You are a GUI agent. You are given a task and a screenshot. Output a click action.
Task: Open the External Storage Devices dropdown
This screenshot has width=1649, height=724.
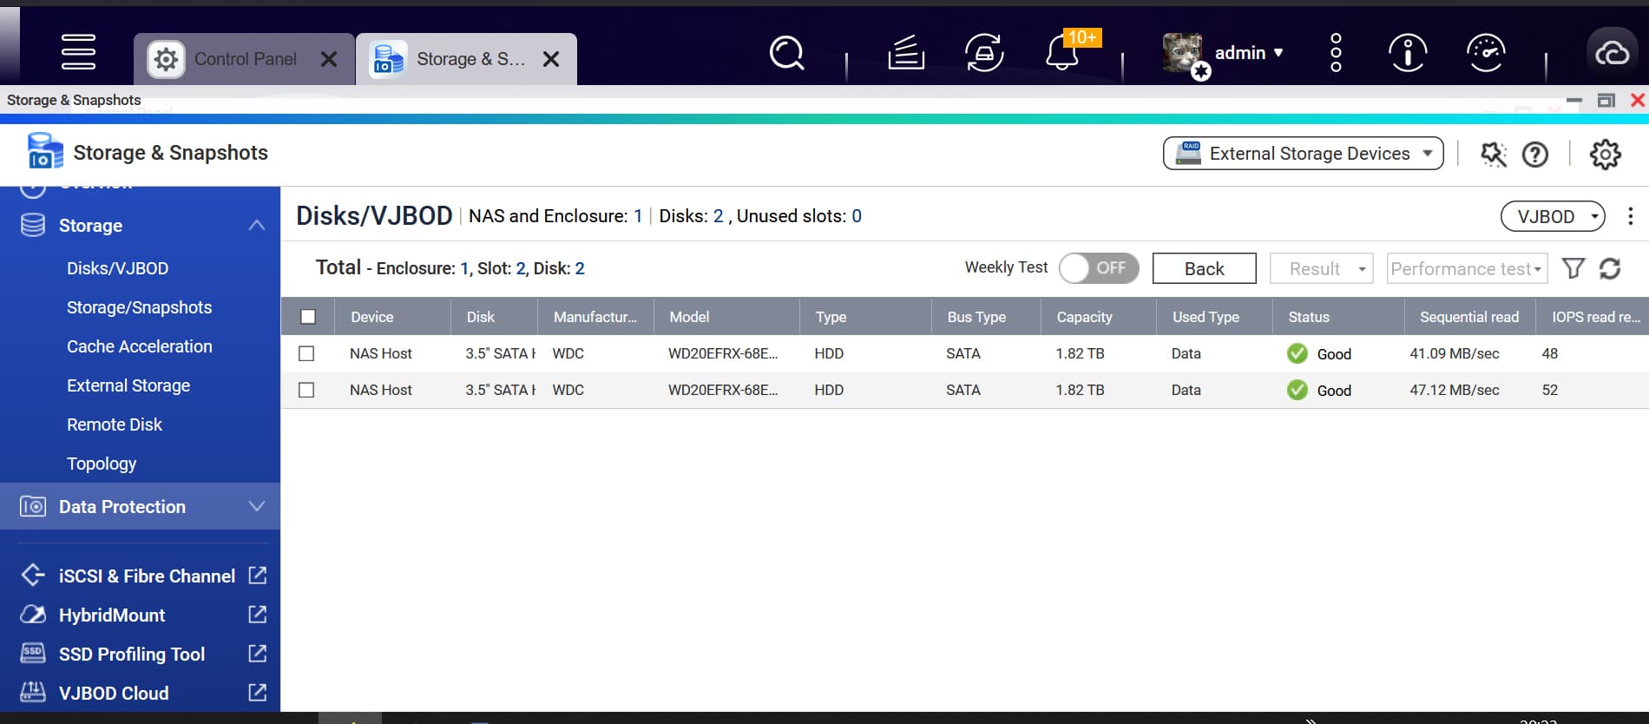tap(1303, 154)
